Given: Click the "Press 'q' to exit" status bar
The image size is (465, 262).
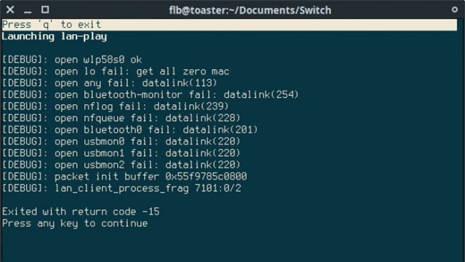Looking at the screenshot, I should pyautogui.click(x=229, y=25).
